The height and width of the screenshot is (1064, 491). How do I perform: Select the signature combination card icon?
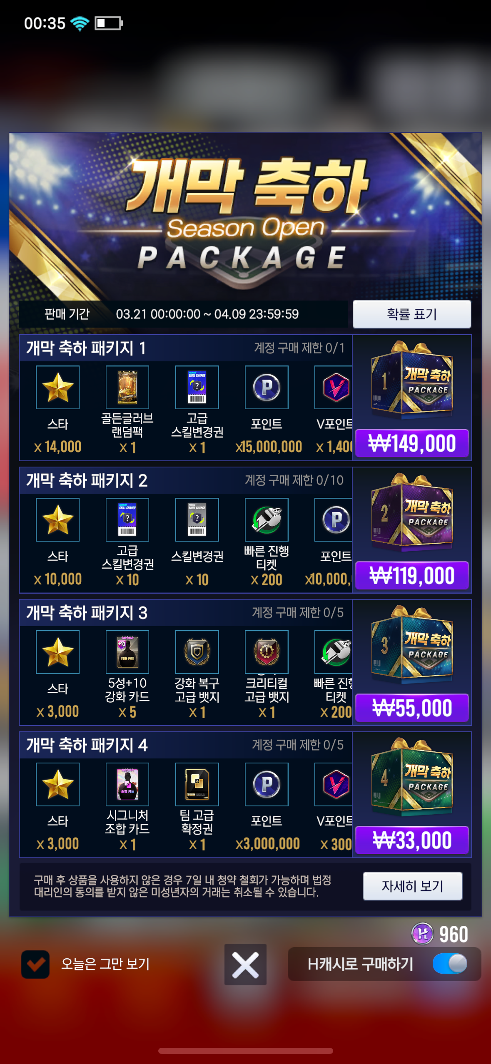point(127,784)
